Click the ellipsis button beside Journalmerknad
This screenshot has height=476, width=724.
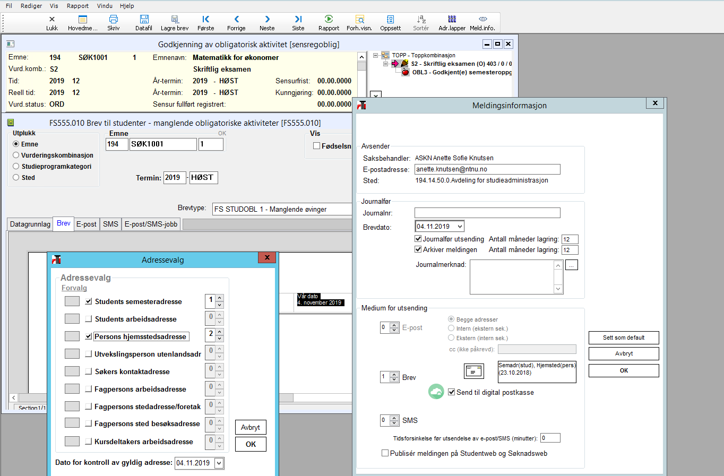(x=572, y=265)
